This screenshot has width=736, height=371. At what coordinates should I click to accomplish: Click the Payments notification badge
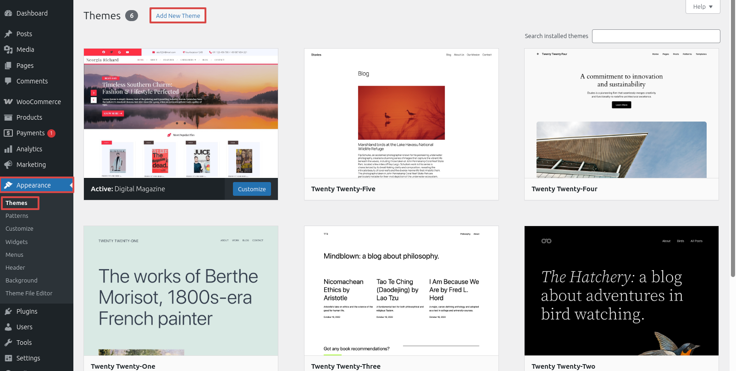click(x=51, y=133)
